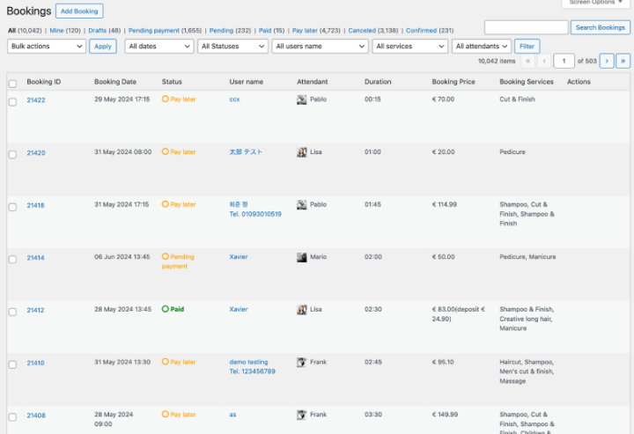Jump to last page of bookings

tap(623, 61)
